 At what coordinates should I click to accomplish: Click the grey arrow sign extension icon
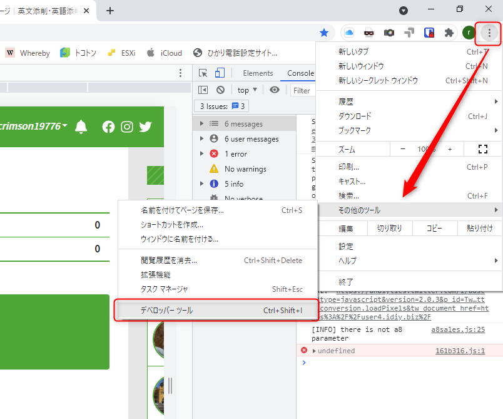(409, 33)
